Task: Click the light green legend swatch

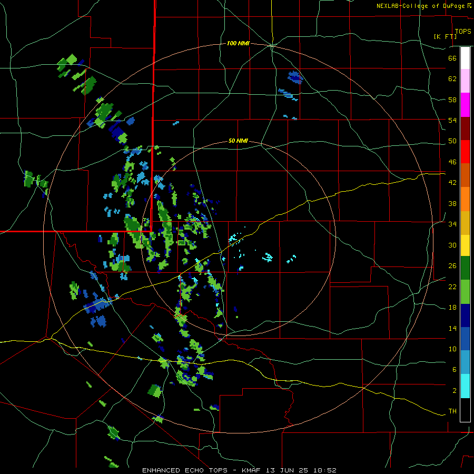Action: click(465, 292)
